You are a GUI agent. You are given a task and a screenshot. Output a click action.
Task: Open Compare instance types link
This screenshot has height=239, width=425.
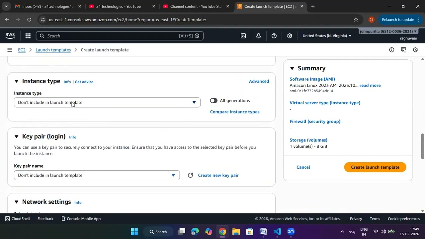point(235,112)
